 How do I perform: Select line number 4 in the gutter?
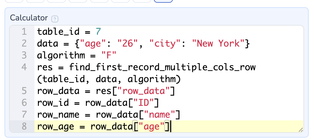tap(24, 67)
